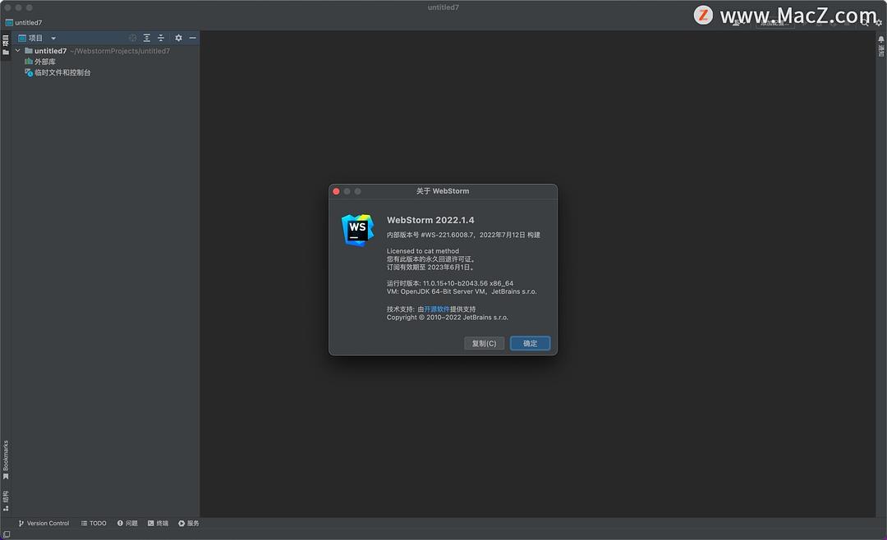Close the 关于 WebStorm dialog with red button
Image resolution: width=887 pixels, height=540 pixels.
coord(336,191)
